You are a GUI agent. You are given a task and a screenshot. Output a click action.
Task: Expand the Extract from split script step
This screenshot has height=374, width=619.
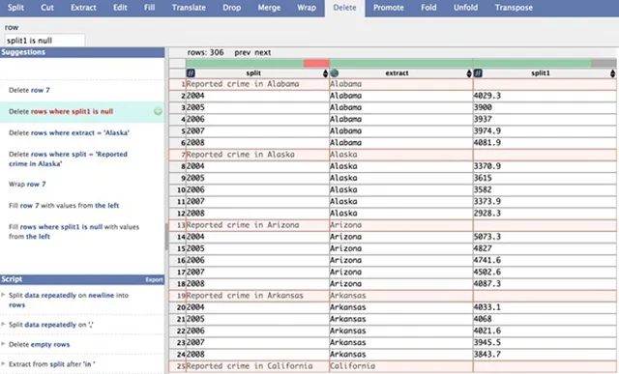[x=3, y=363]
